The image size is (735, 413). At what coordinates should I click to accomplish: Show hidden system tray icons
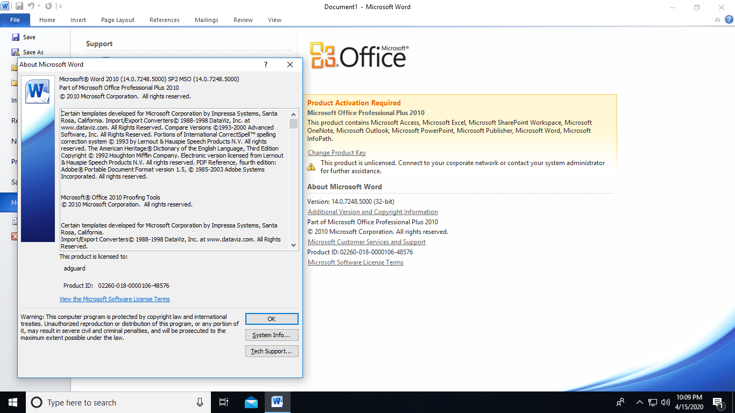point(640,402)
